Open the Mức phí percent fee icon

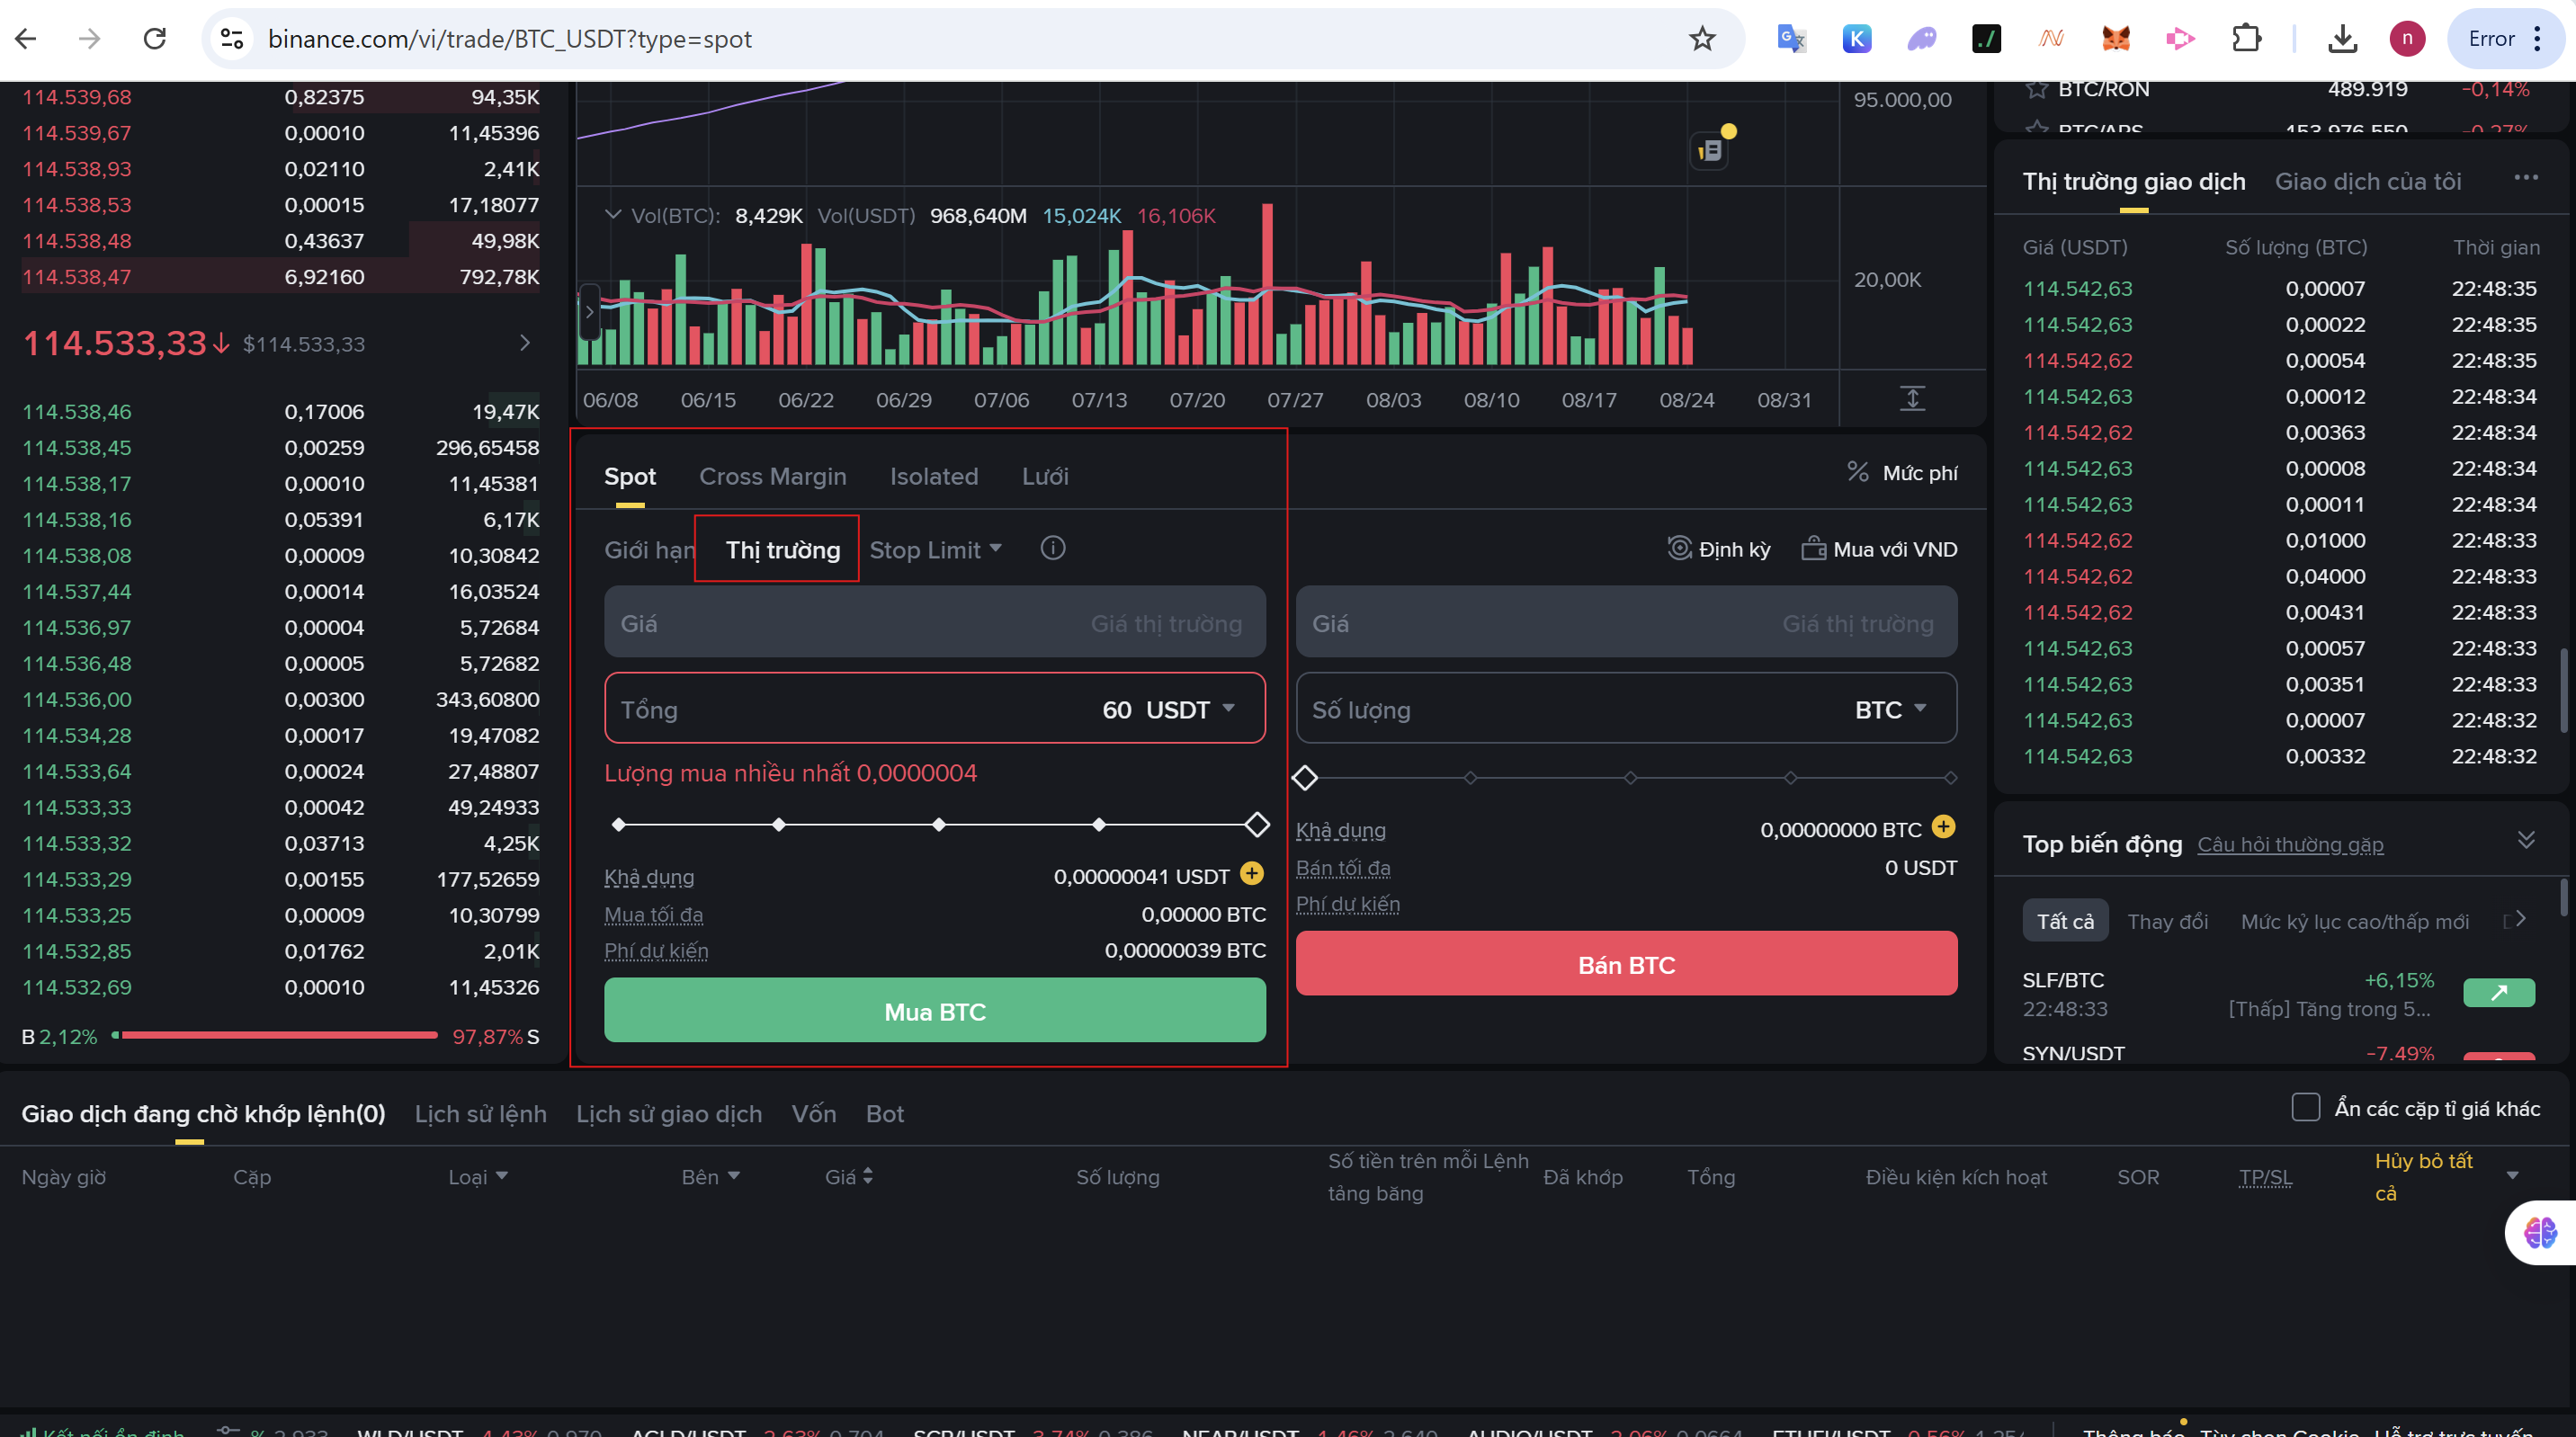[1858, 472]
